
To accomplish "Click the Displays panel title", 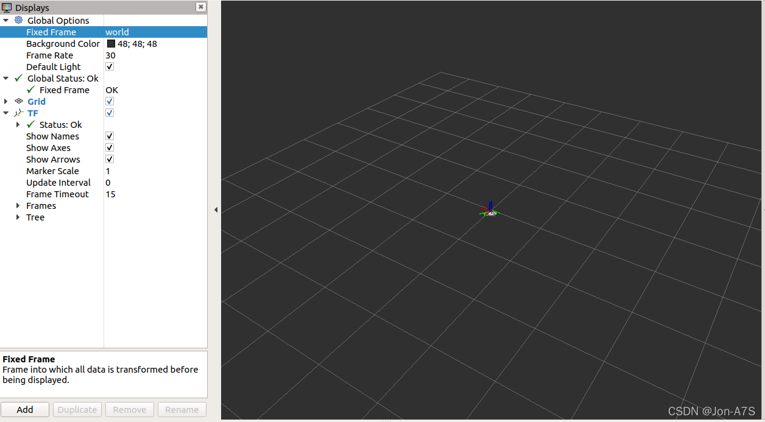I will (x=32, y=8).
